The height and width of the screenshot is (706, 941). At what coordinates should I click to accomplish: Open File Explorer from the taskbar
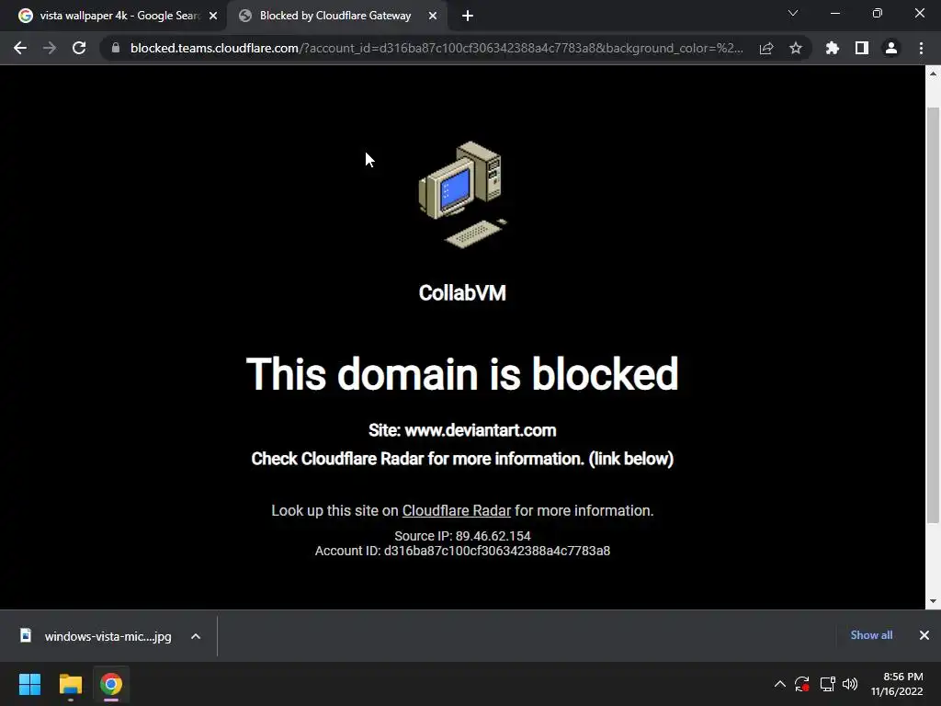70,684
